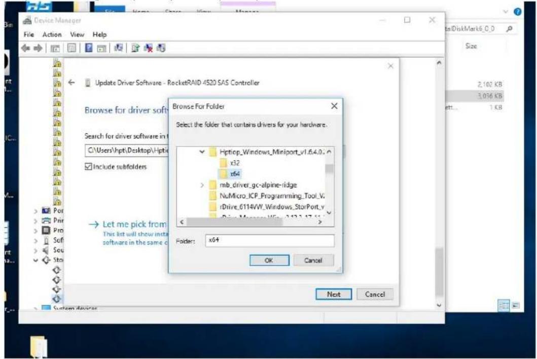The width and height of the screenshot is (537, 359).
Task: Switch Explorer to large icons view icon
Action: [516, 305]
